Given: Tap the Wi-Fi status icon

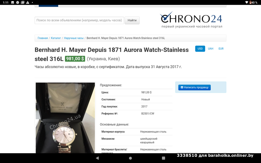Looking at the screenshot, I should pos(247,2).
